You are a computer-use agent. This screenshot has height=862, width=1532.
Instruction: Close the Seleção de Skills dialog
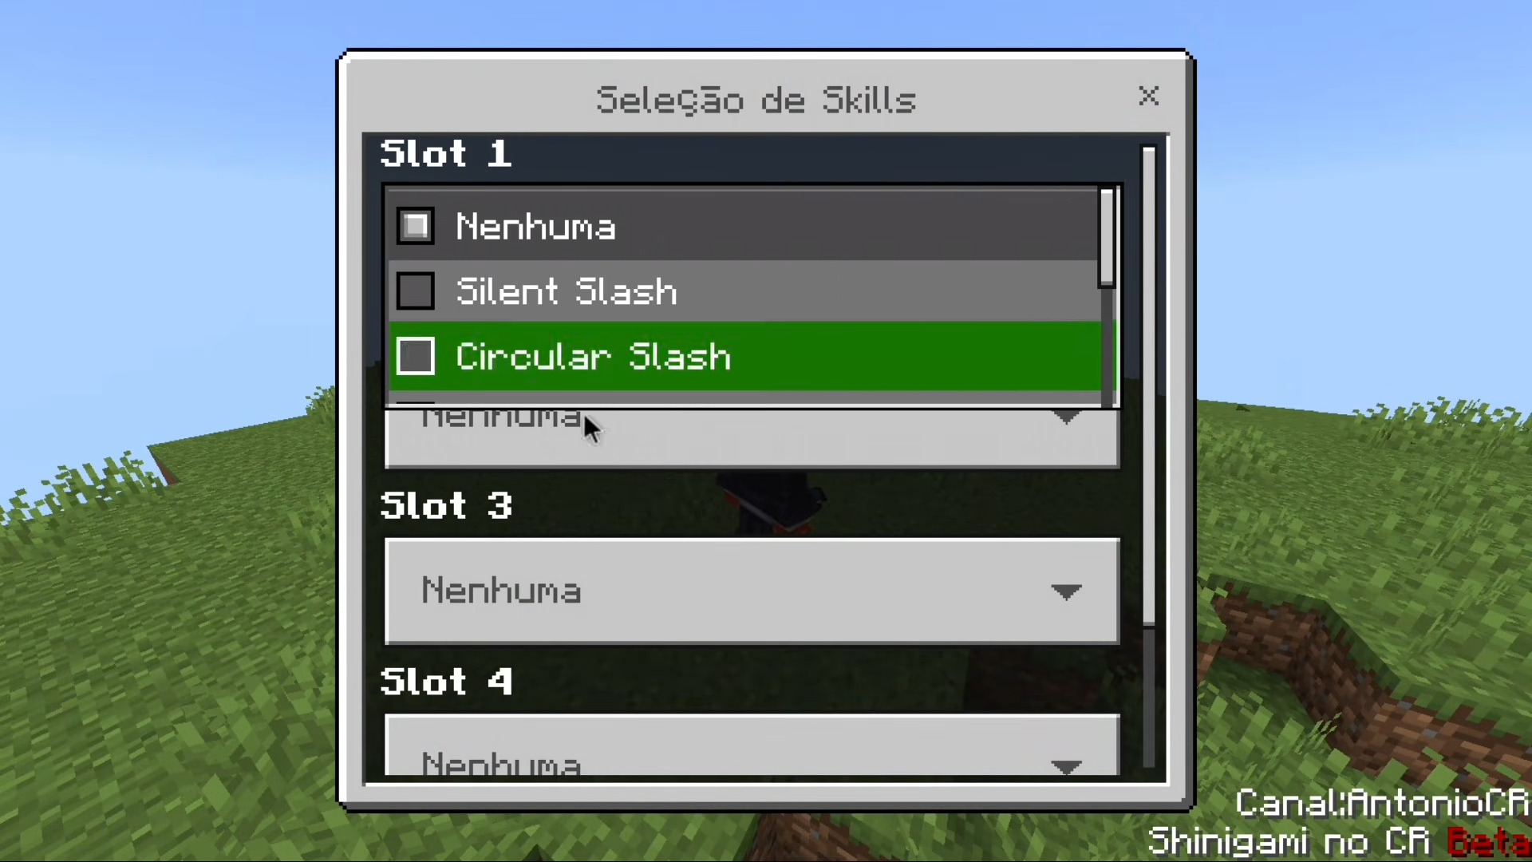[x=1148, y=97]
